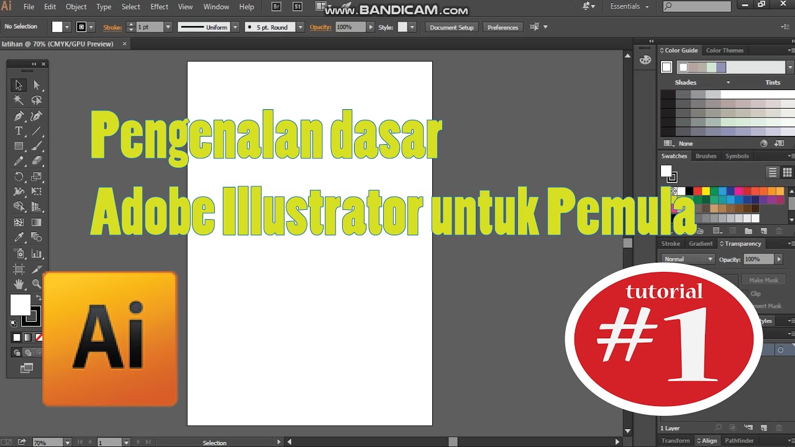Screen dimensions: 795x447
Task: Open the Window menu
Action: (216, 7)
